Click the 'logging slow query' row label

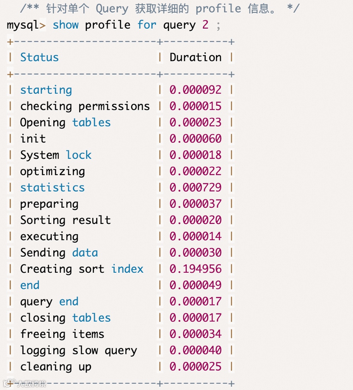[x=78, y=350]
